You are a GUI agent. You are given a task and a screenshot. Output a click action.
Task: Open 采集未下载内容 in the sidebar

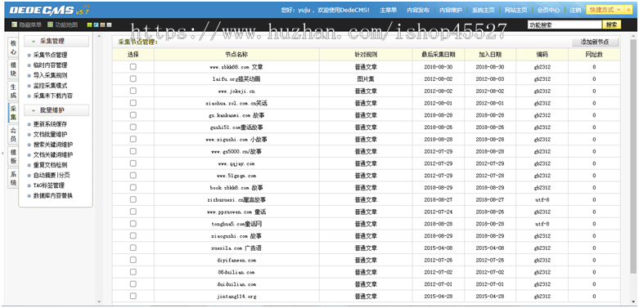click(x=53, y=96)
